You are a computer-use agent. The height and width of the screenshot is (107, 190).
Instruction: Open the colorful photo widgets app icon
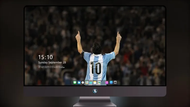[x=99, y=82]
